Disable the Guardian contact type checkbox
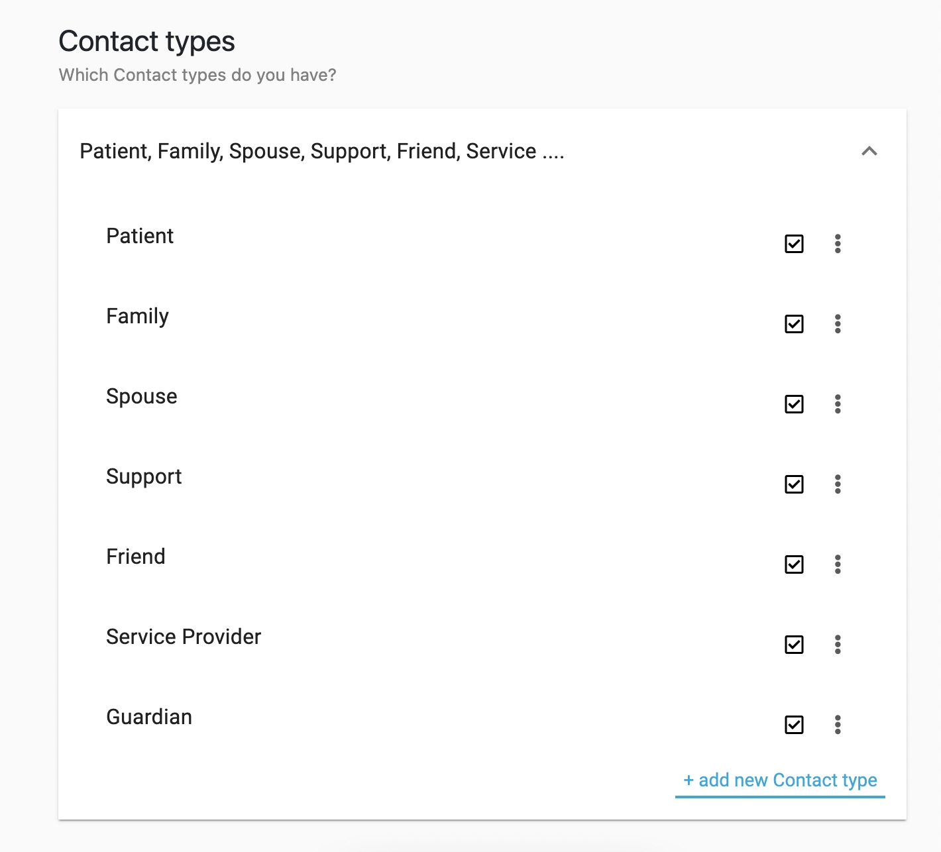This screenshot has width=941, height=852. pyautogui.click(x=794, y=725)
